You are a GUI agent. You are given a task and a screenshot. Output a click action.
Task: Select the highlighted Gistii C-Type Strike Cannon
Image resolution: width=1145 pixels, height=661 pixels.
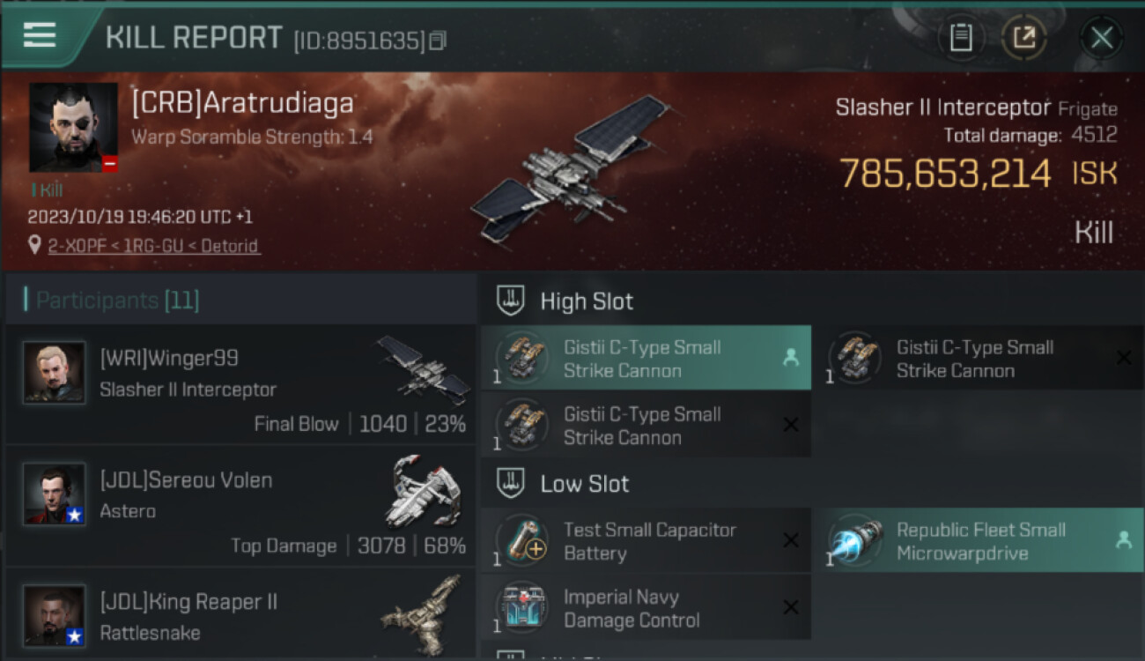coord(646,359)
